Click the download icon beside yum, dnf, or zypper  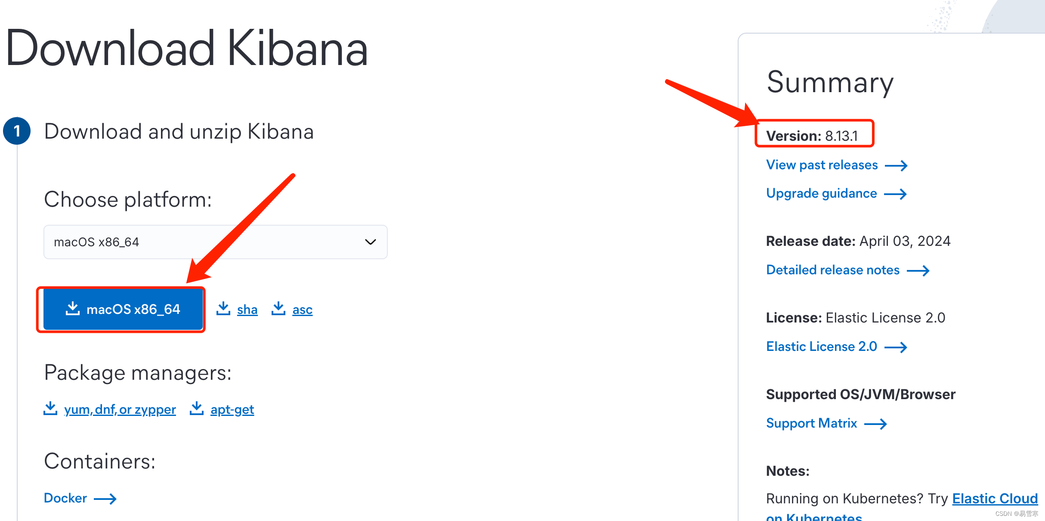click(50, 408)
